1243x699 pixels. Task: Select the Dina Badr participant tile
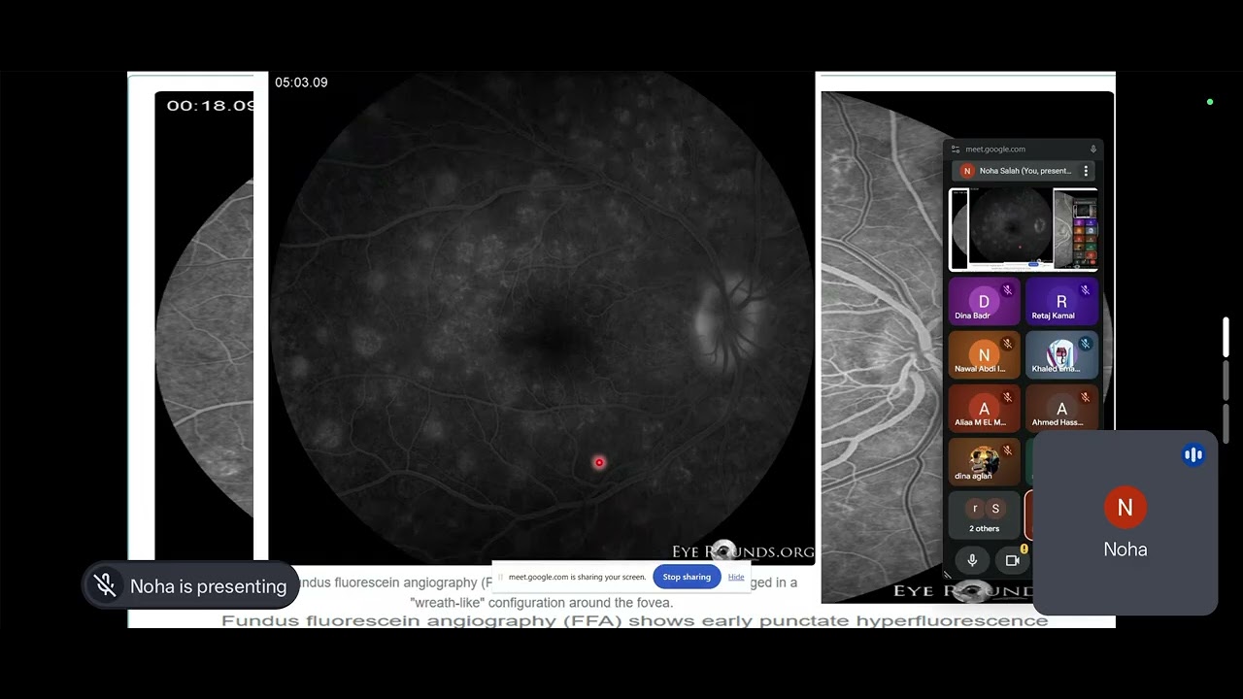pos(984,301)
